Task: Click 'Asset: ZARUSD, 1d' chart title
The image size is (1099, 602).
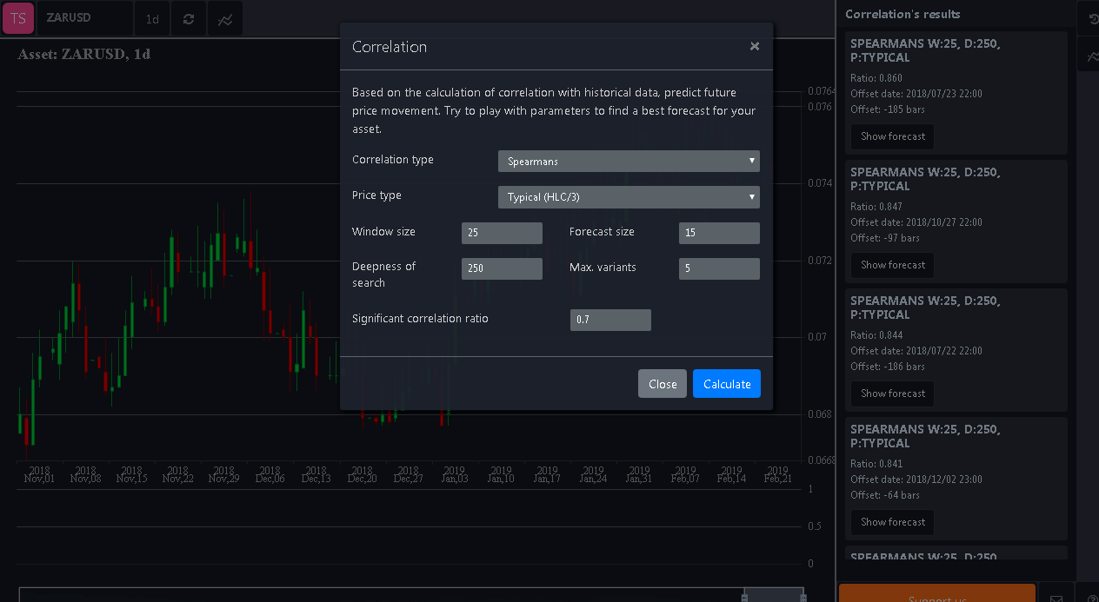Action: [x=83, y=55]
